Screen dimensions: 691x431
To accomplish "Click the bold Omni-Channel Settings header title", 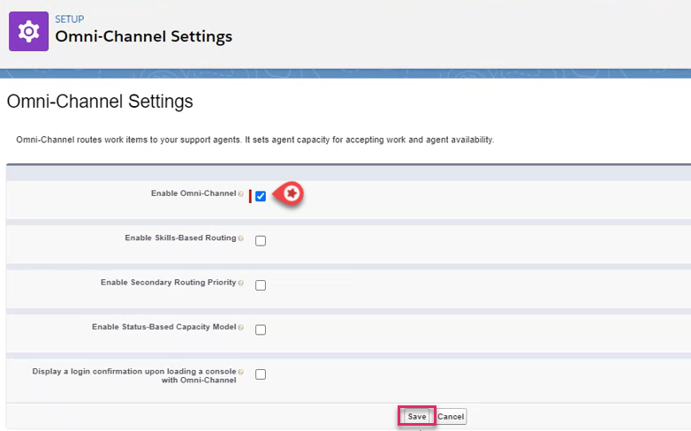I will tap(143, 37).
